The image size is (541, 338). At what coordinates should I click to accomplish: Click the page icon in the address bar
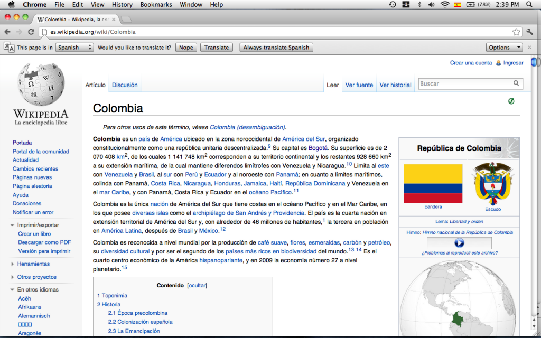[44, 32]
